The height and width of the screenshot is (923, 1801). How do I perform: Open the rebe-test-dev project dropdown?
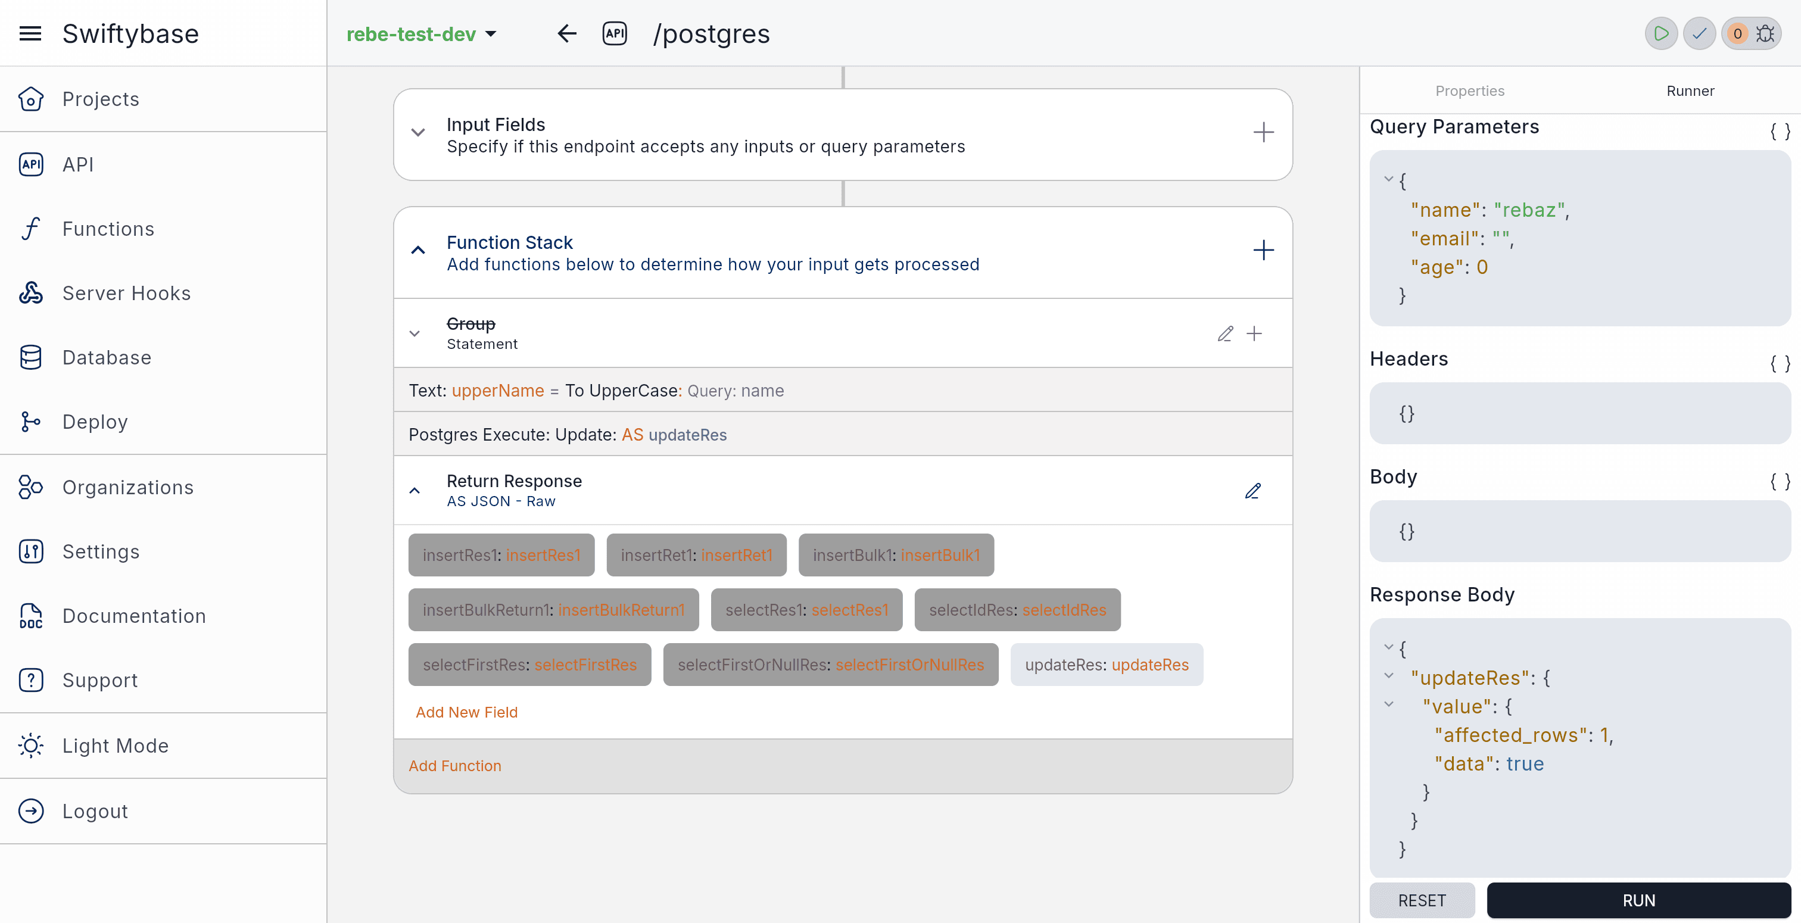[422, 33]
